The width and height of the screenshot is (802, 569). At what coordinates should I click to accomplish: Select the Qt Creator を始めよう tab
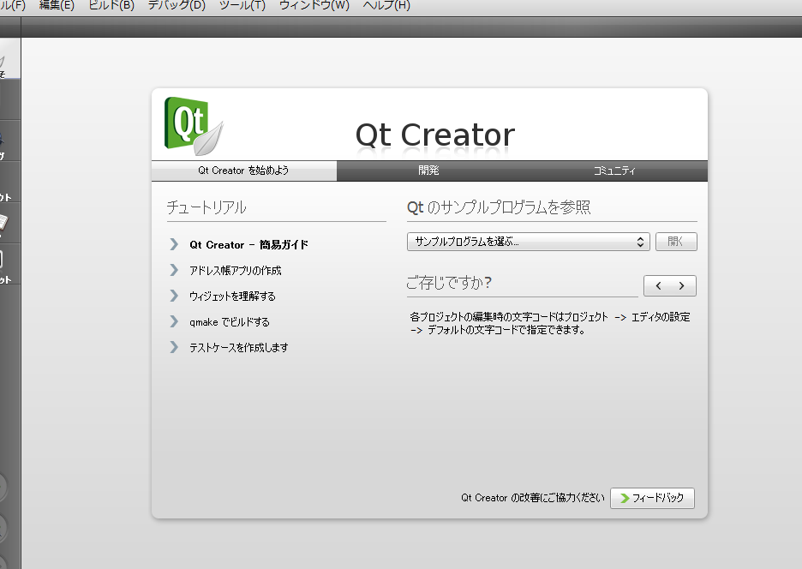tap(243, 171)
